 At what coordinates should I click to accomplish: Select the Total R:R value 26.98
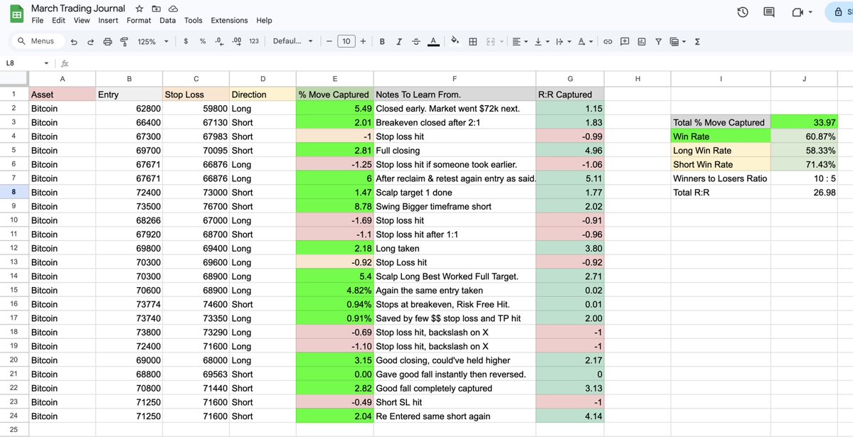pos(804,193)
